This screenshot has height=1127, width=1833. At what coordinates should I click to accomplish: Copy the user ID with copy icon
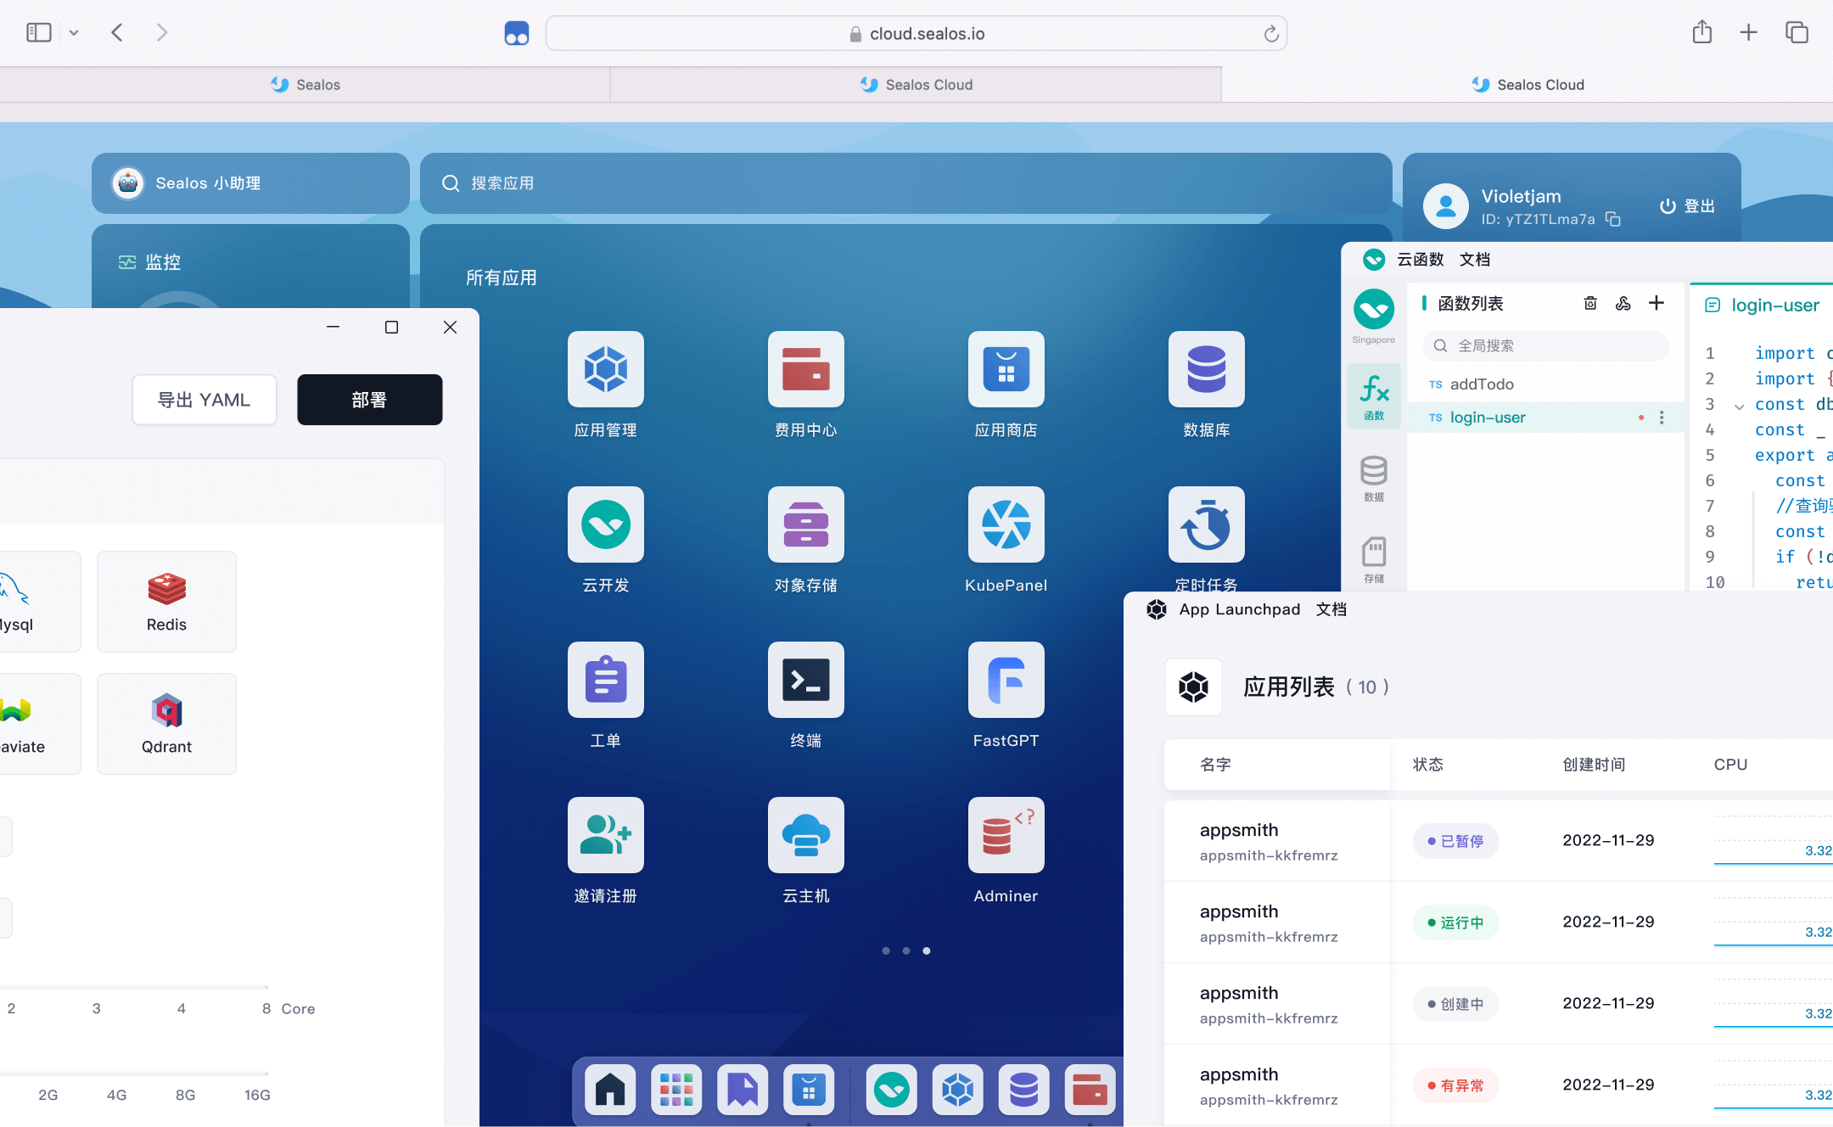click(1613, 219)
